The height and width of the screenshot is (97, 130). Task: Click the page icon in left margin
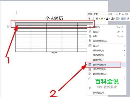(8, 27)
